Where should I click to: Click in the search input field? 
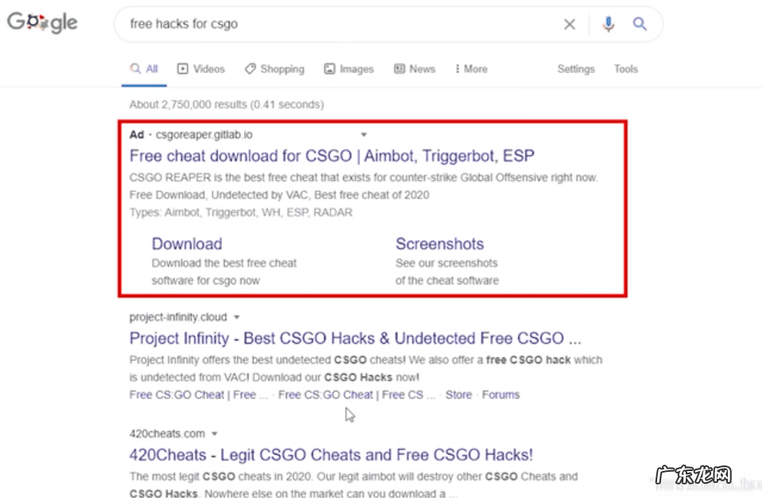click(x=334, y=25)
